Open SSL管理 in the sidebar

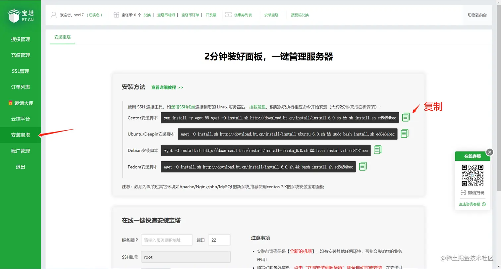pos(21,71)
